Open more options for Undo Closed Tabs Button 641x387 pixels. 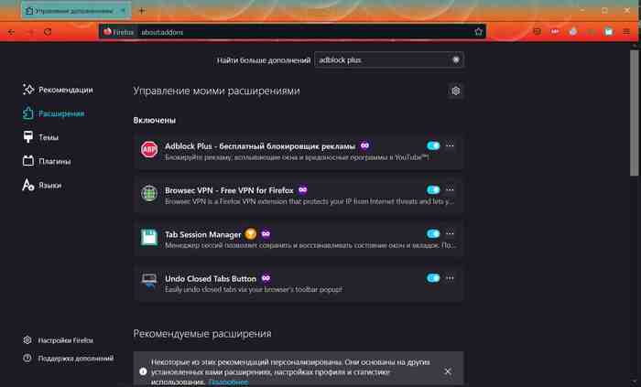450,278
